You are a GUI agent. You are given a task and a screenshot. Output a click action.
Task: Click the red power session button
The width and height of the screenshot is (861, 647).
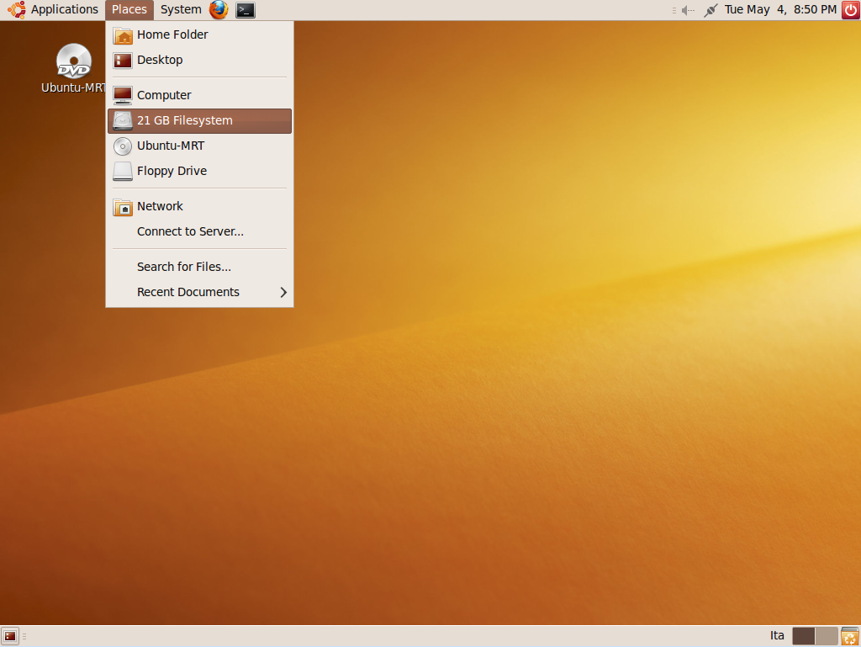pyautogui.click(x=850, y=10)
